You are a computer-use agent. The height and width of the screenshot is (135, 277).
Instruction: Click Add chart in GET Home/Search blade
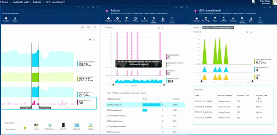(197, 18)
